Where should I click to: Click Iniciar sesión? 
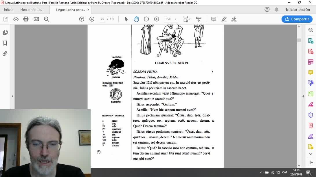(x=298, y=10)
